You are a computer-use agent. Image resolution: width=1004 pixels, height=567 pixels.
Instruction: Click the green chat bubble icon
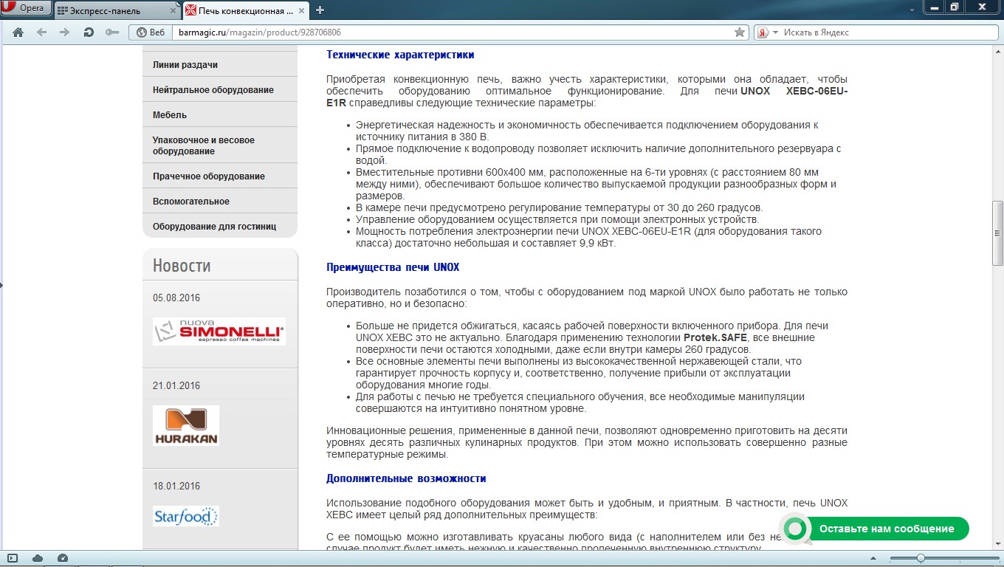click(x=794, y=529)
